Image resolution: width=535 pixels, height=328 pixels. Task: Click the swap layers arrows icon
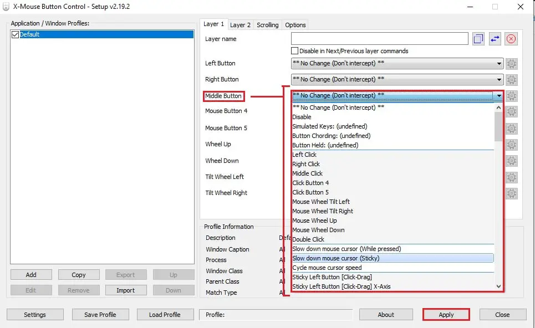[494, 38]
